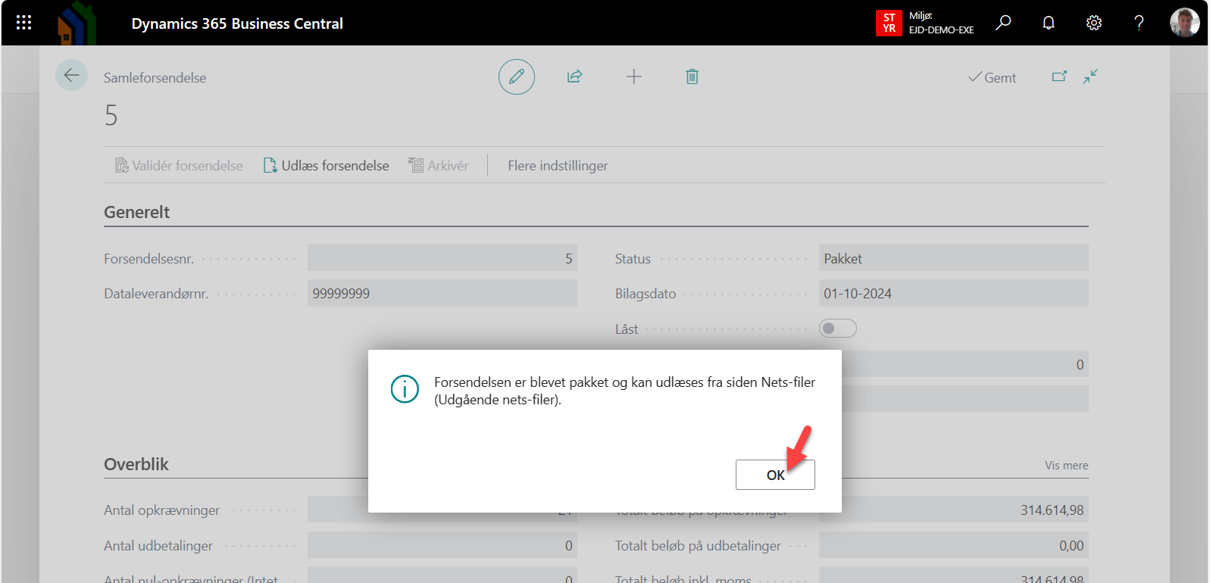
Task: Click Udlæs forsendelse action
Action: (327, 166)
